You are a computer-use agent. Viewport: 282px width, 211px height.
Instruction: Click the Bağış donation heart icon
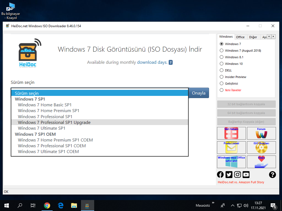(x=261, y=162)
